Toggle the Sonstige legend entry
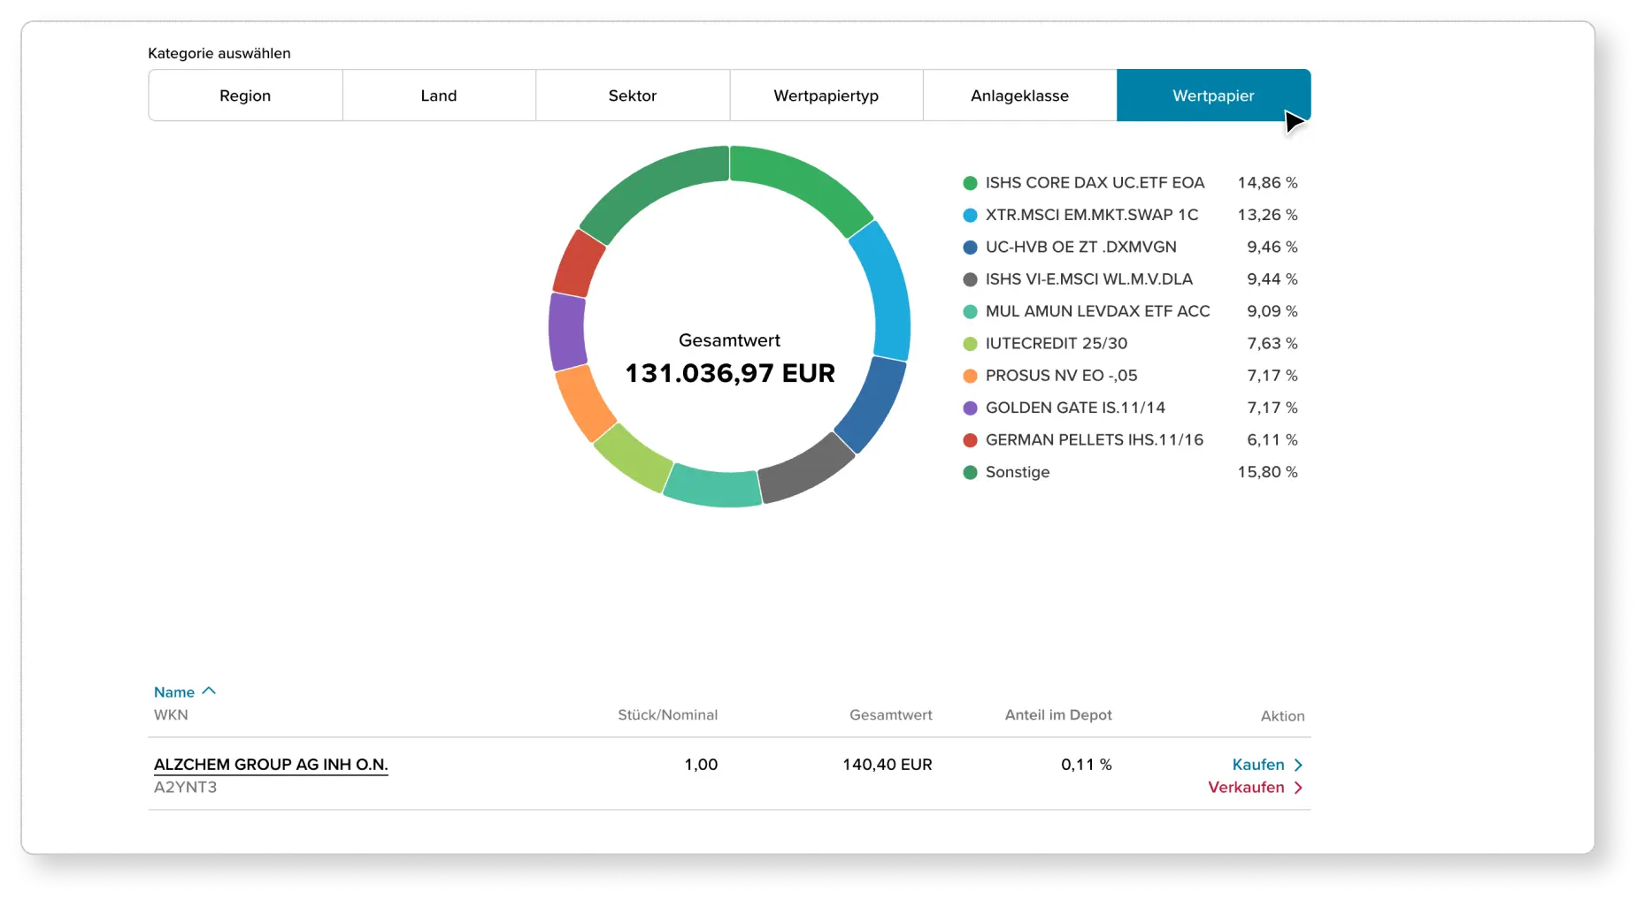The image size is (1637, 907). point(1018,472)
